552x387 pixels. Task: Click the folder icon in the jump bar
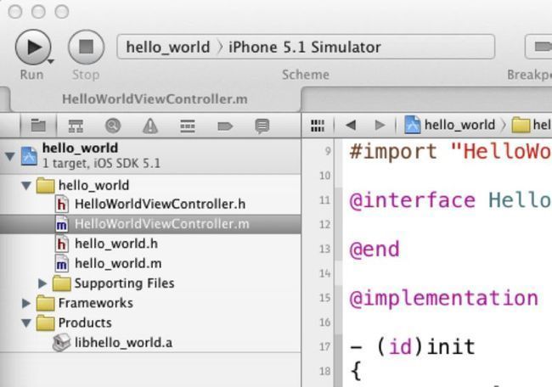point(521,126)
